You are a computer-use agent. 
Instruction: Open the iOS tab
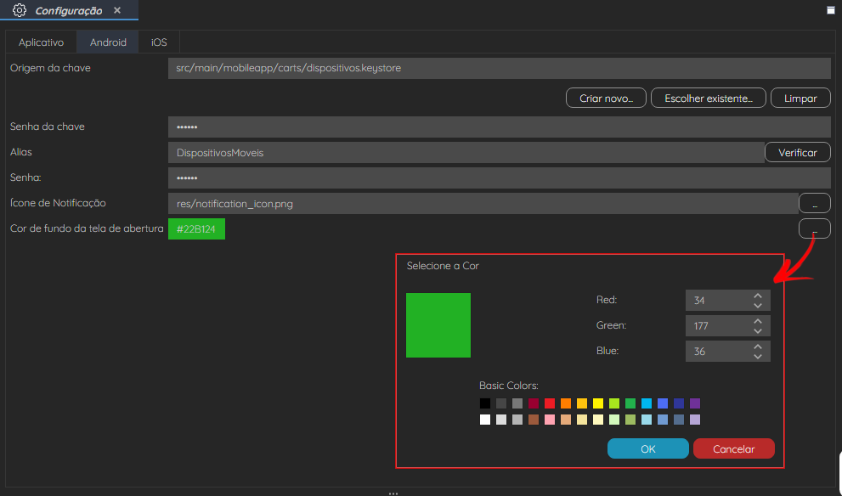pyautogui.click(x=159, y=42)
